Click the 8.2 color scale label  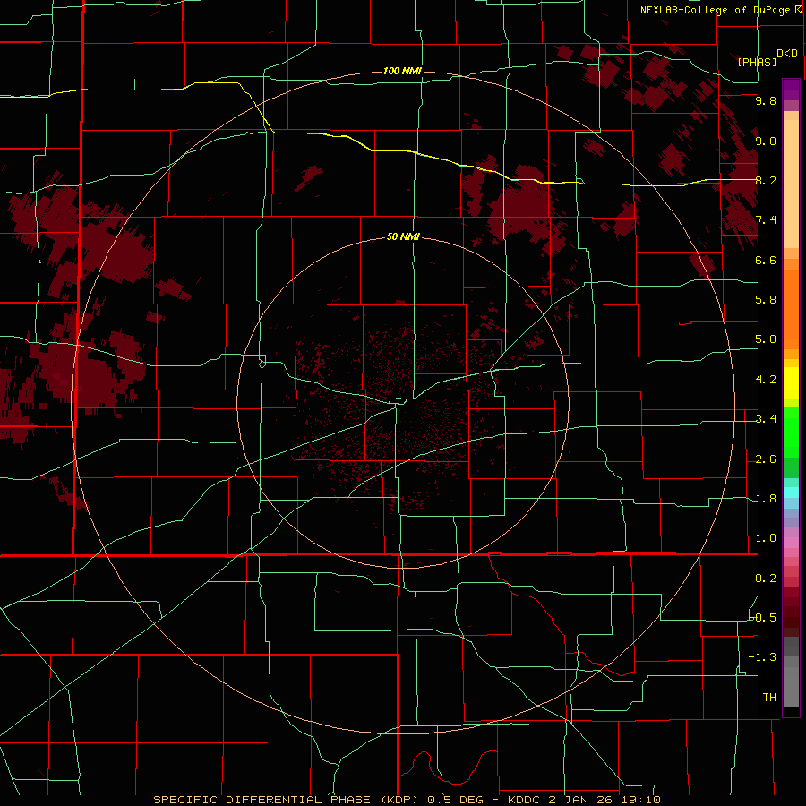click(766, 180)
